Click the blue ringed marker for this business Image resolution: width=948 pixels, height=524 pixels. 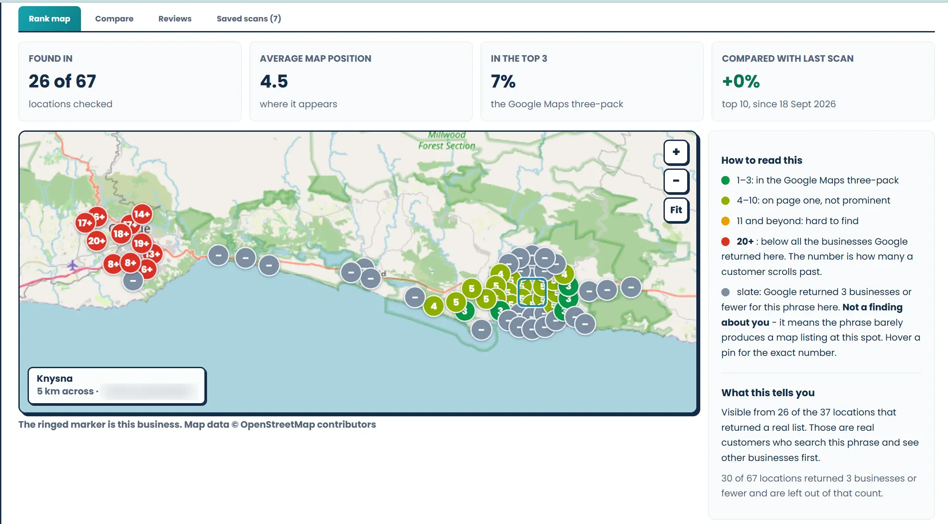click(x=532, y=292)
